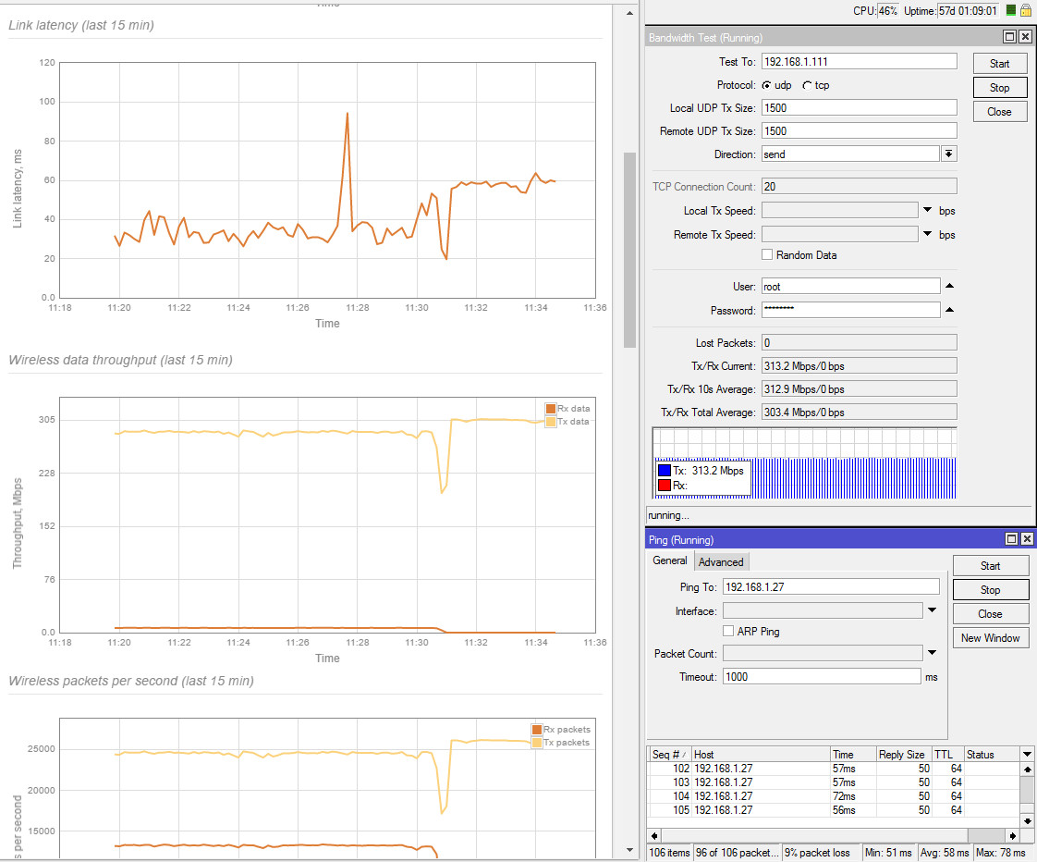This screenshot has width=1037, height=862.
Task: Click the Tx packets legend swatch
Action: point(537,743)
